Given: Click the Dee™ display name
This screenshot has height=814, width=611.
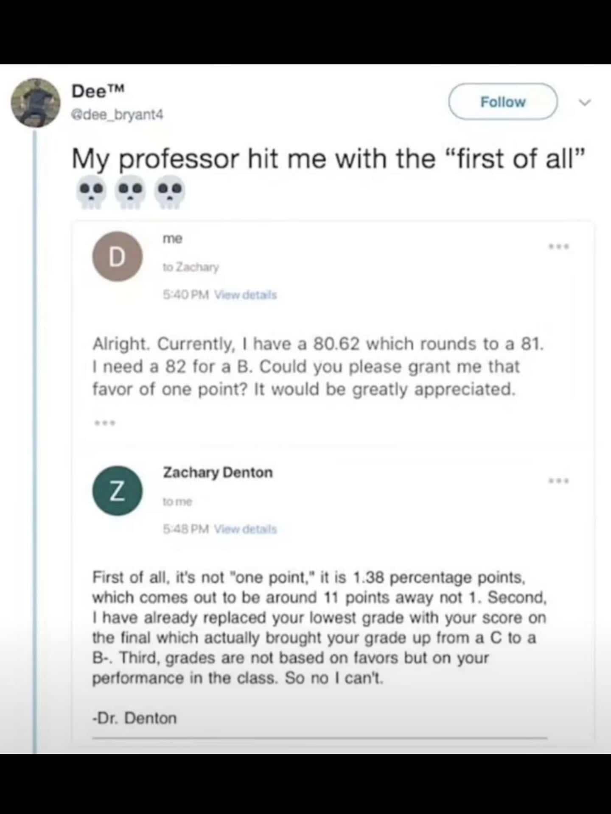Looking at the screenshot, I should 98,90.
